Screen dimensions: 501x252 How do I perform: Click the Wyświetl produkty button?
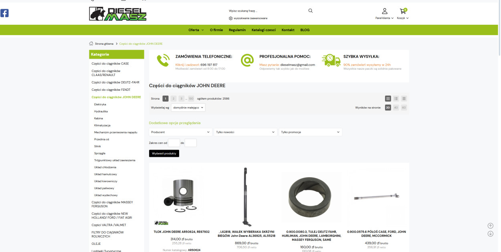coord(164,154)
